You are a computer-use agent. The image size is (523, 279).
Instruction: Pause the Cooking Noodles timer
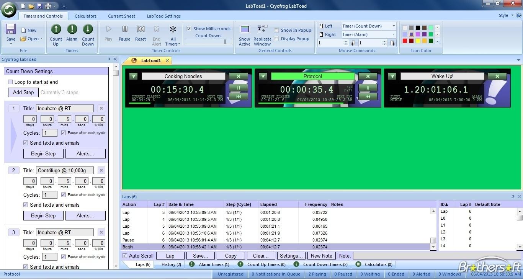pyautogui.click(x=239, y=88)
